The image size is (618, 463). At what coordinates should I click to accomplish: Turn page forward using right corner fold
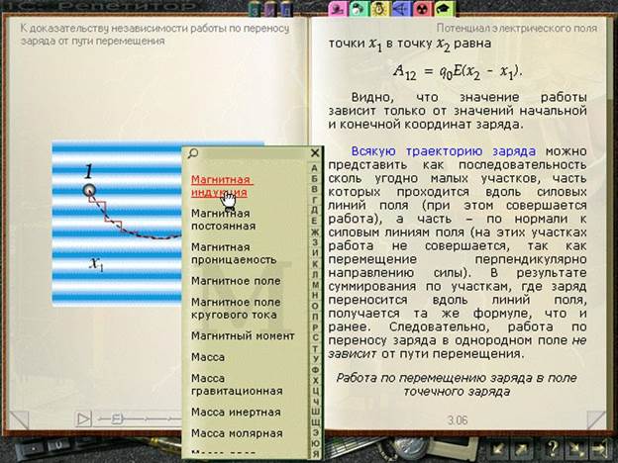pyautogui.click(x=596, y=420)
